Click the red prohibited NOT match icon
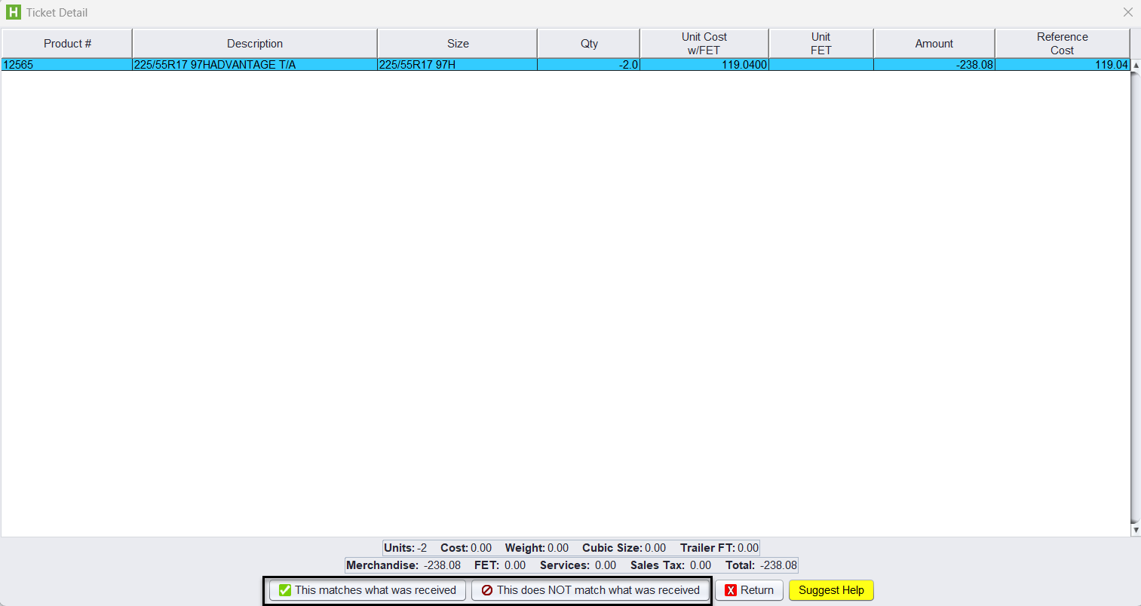Viewport: 1141px width, 606px height. pyautogui.click(x=487, y=590)
